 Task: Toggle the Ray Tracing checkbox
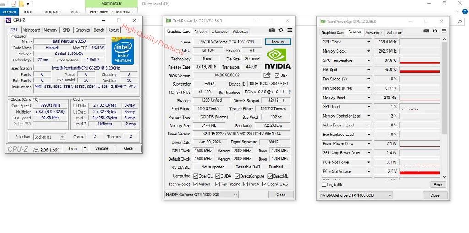point(218,184)
